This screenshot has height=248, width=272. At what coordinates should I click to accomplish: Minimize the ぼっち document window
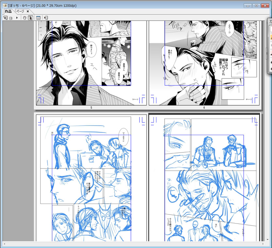pos(248,6)
